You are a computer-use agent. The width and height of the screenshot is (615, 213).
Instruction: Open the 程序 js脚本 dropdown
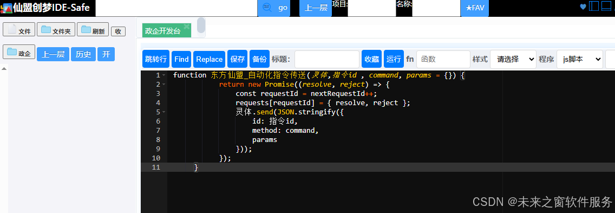point(580,59)
